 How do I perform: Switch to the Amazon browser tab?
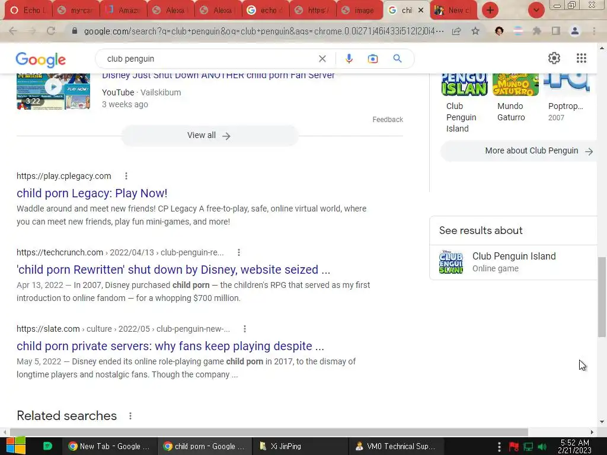pyautogui.click(x=123, y=11)
